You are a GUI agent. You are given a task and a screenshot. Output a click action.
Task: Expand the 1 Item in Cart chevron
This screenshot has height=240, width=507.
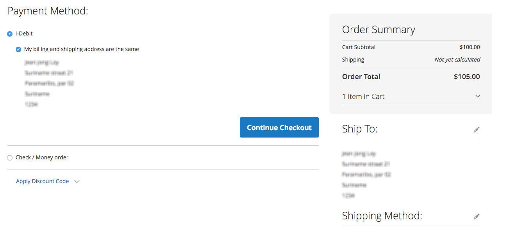point(477,96)
